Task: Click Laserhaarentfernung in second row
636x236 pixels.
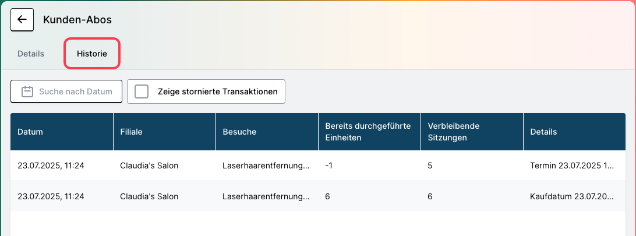Action: 266,196
